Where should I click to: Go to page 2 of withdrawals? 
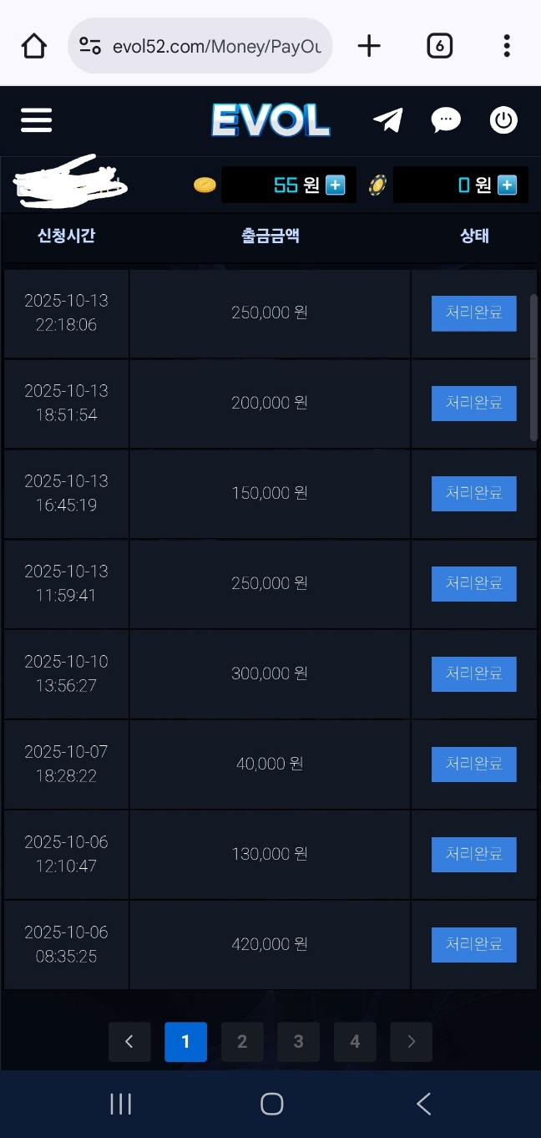[x=242, y=1041]
